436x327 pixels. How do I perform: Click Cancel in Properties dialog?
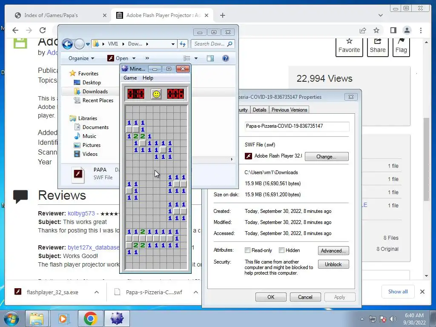pyautogui.click(x=305, y=297)
